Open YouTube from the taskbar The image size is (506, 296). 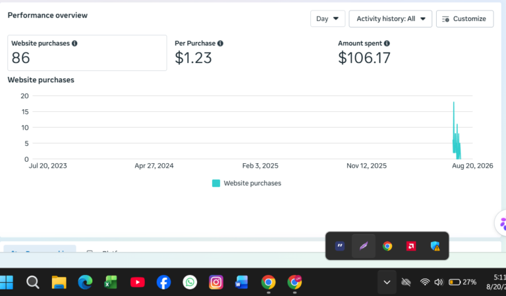tap(138, 282)
